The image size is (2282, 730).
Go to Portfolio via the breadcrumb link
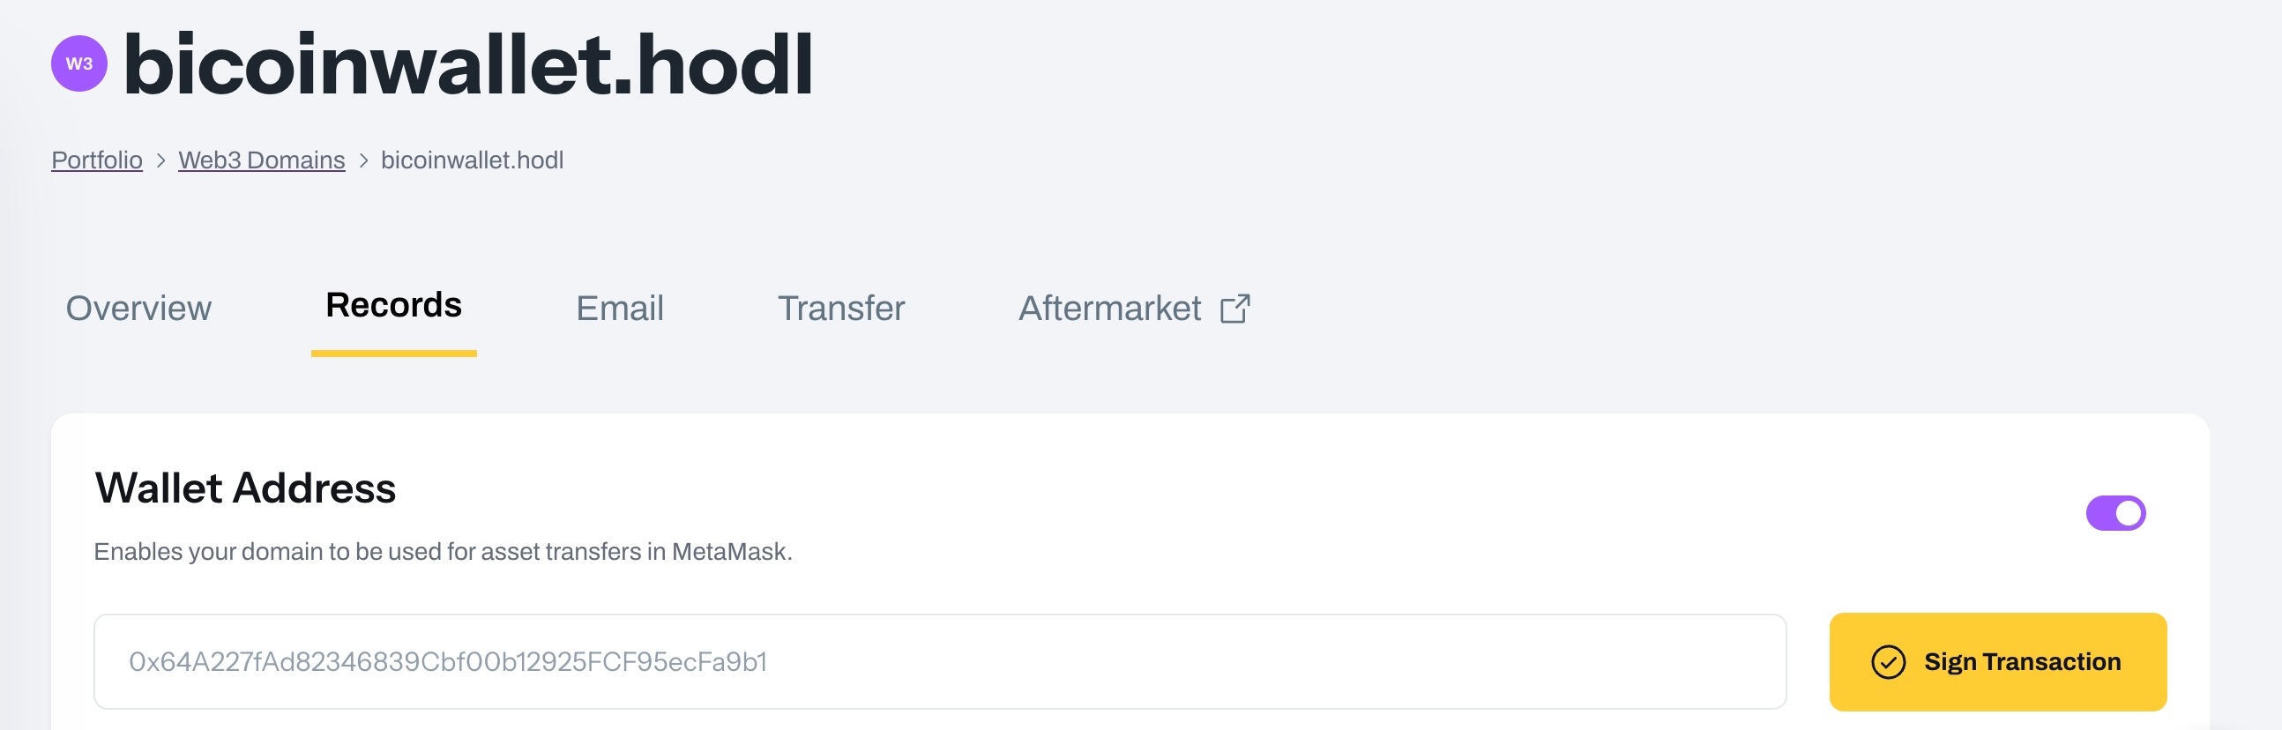97,160
